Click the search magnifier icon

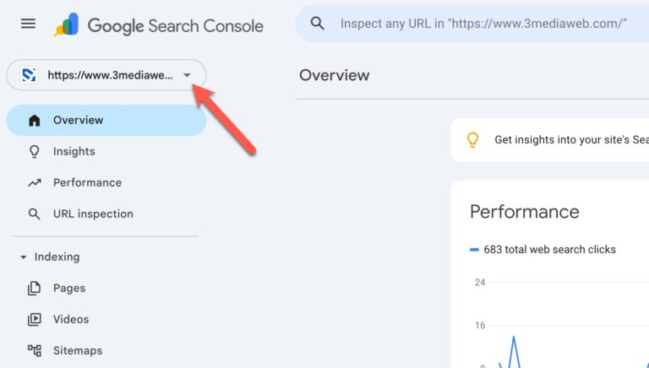[x=318, y=24]
